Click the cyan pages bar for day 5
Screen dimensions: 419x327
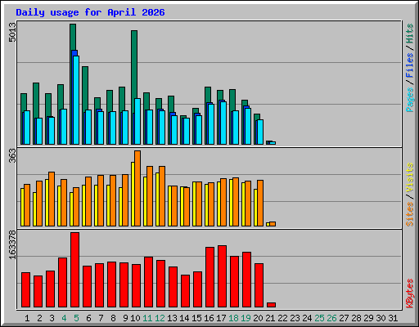[x=76, y=100]
